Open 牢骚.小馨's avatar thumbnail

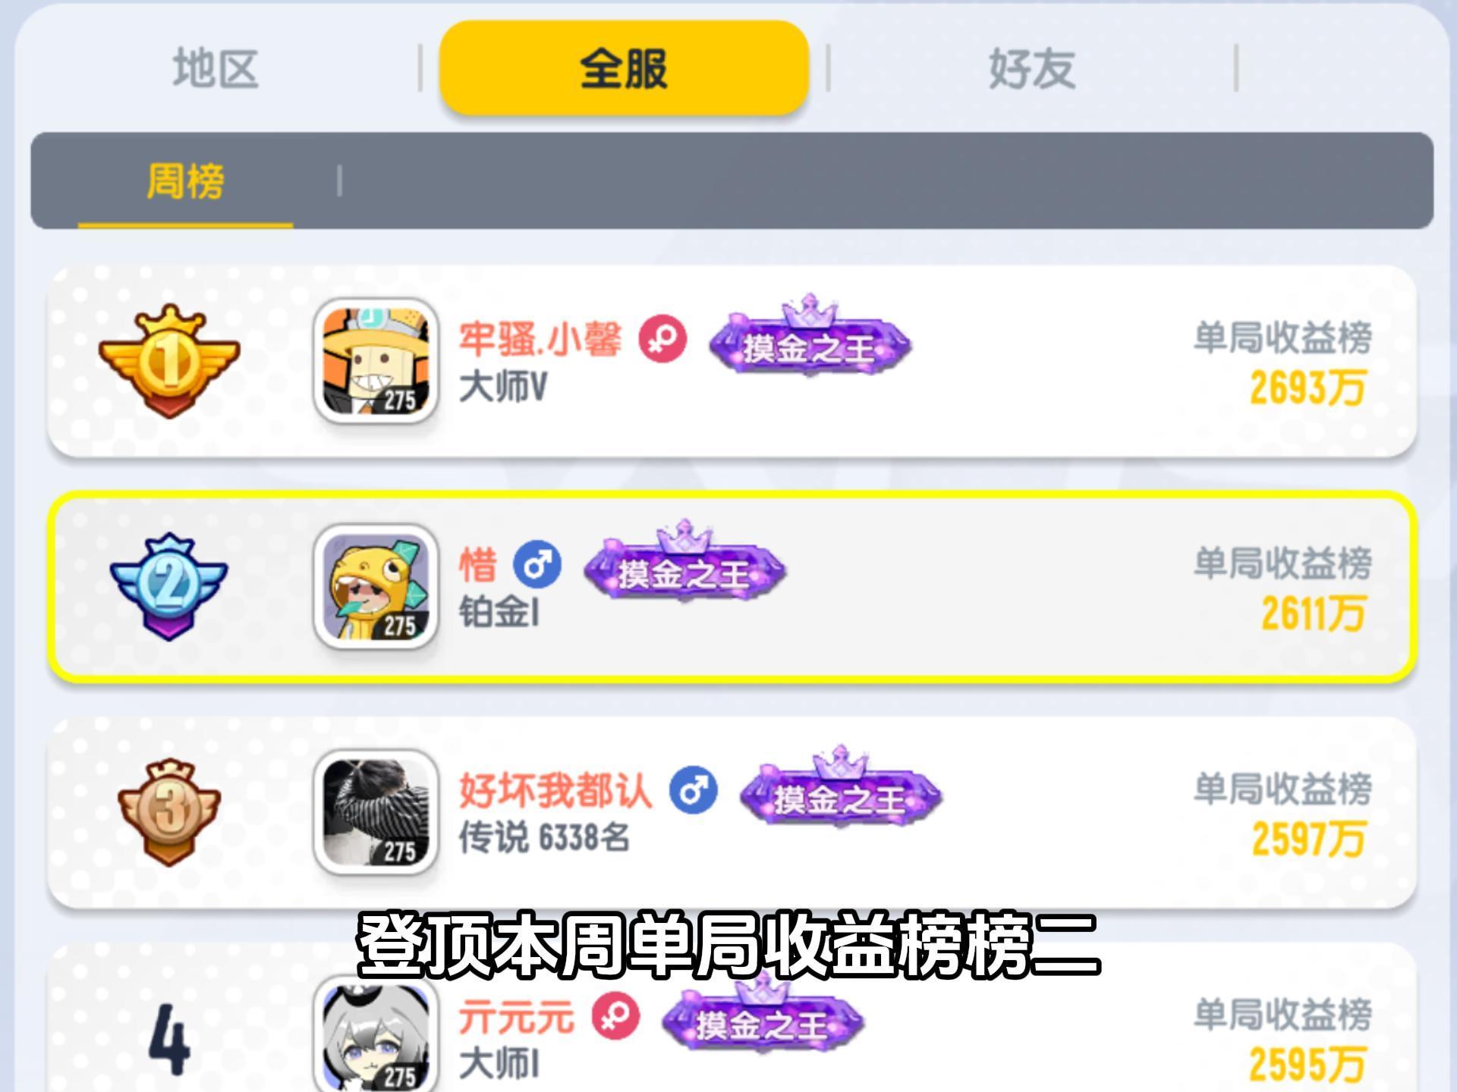point(376,361)
